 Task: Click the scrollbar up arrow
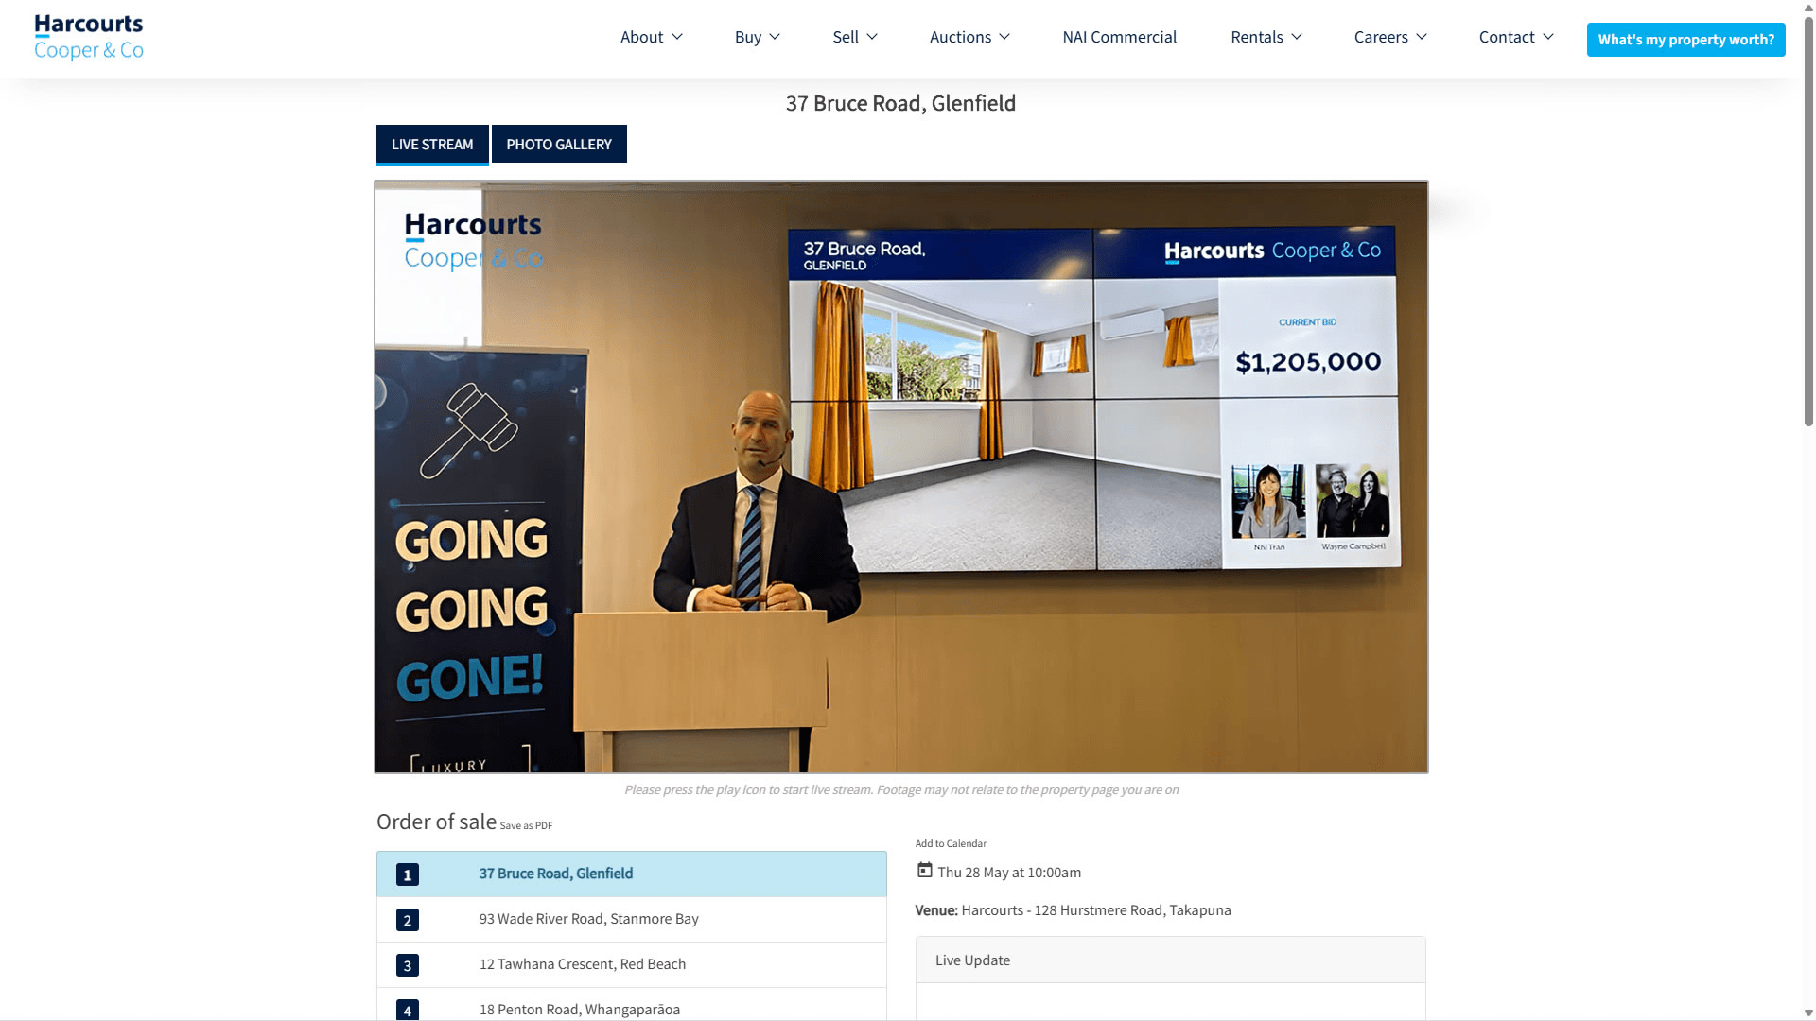[1808, 7]
